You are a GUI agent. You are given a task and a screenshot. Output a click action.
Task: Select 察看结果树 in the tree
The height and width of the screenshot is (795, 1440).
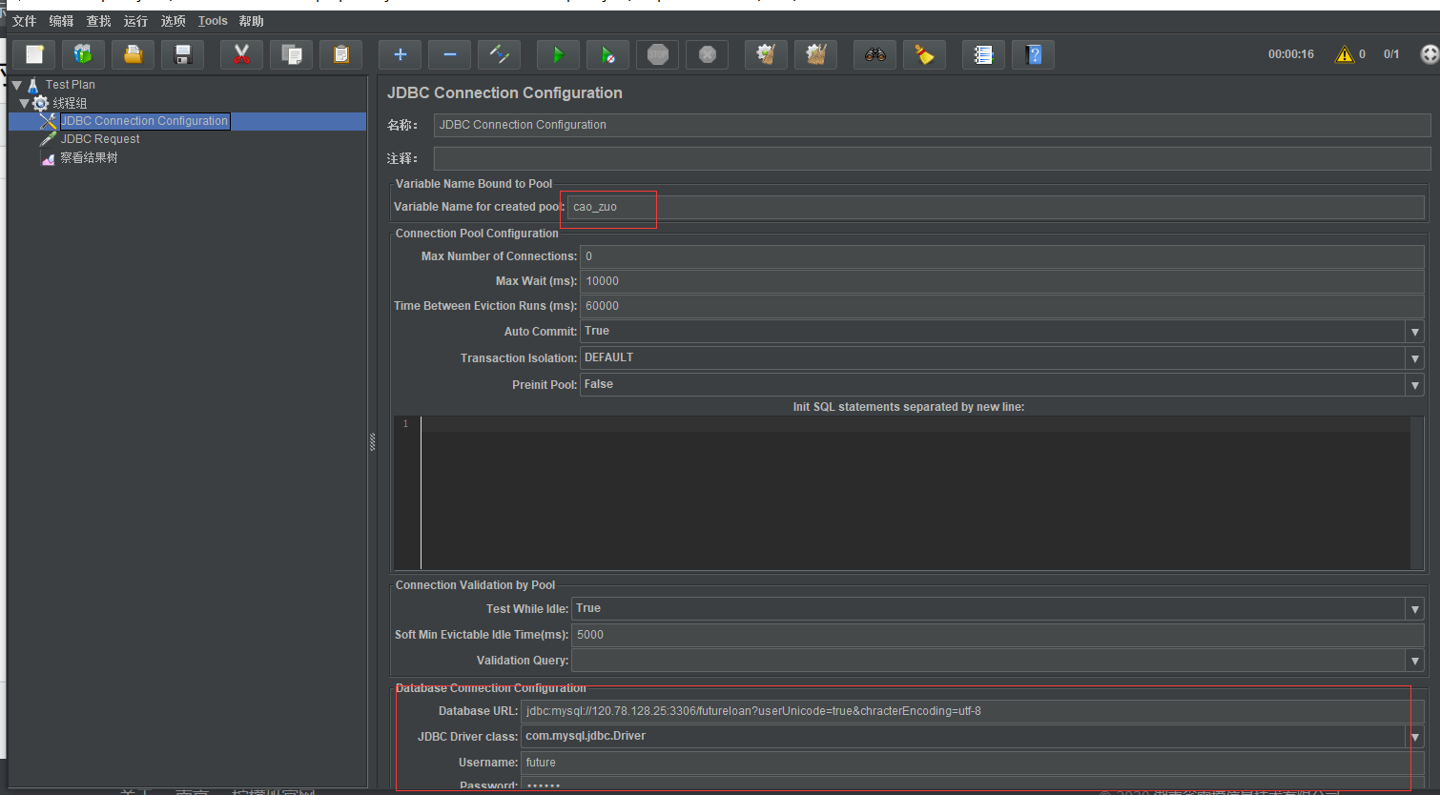pyautogui.click(x=89, y=158)
